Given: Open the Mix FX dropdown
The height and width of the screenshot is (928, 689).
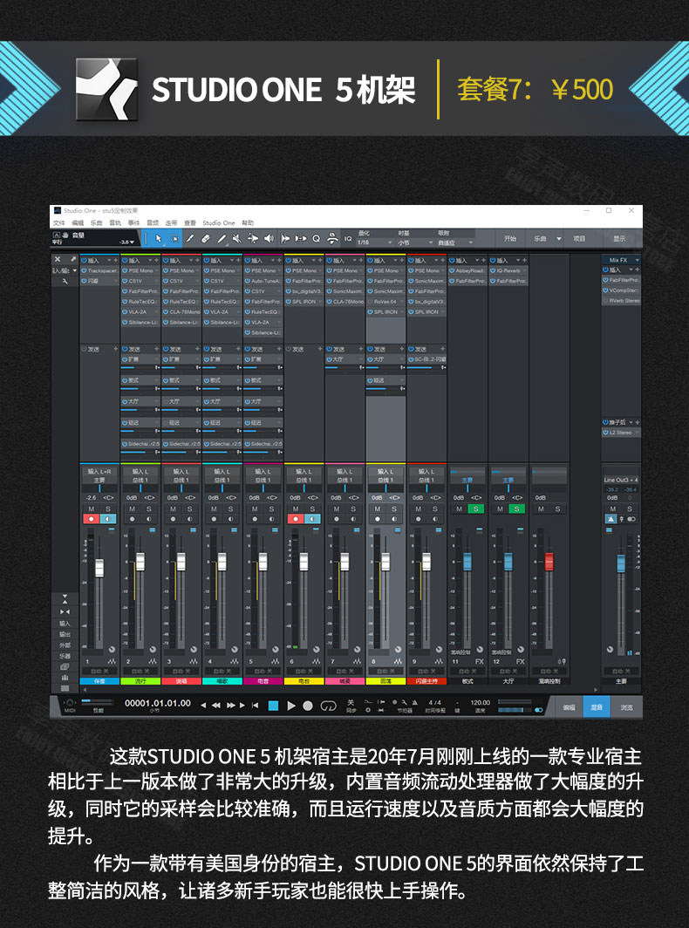Looking at the screenshot, I should [622, 260].
